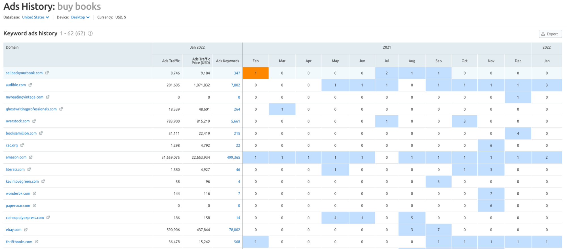Image resolution: width=567 pixels, height=249 pixels.
Task: Click the Domain column header
Action: point(12,47)
